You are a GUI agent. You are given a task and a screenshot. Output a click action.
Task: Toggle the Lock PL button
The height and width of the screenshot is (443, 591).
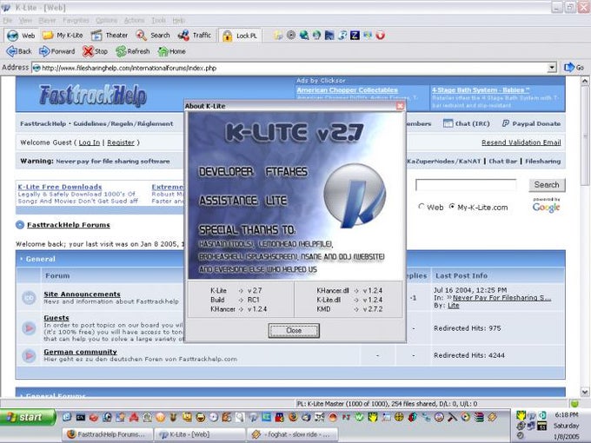point(240,36)
